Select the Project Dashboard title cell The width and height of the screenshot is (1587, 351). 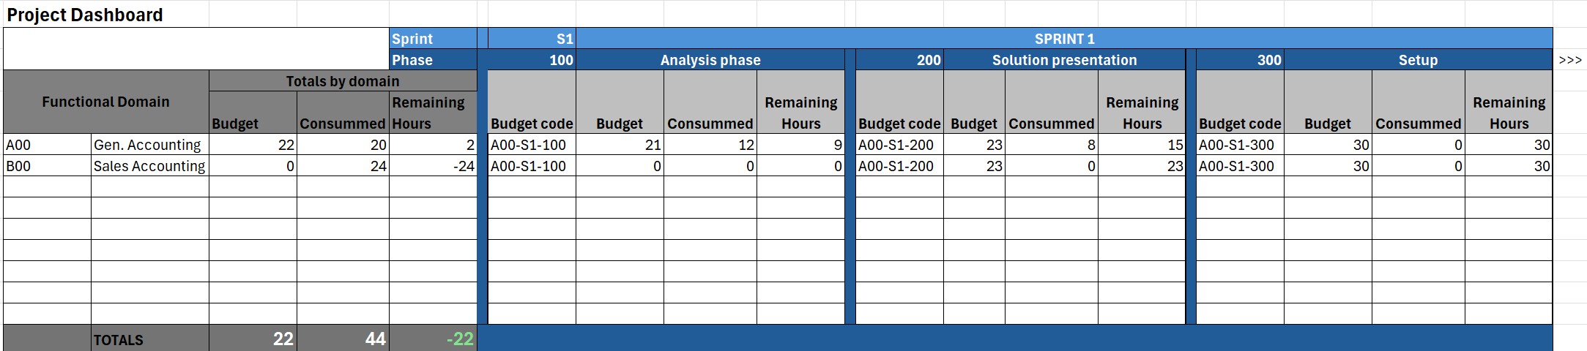tap(85, 15)
